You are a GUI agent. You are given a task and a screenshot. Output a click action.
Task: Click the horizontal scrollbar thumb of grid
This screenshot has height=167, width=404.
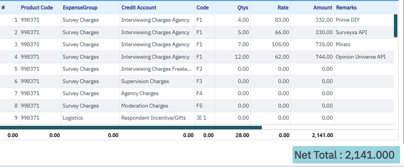click(131, 127)
